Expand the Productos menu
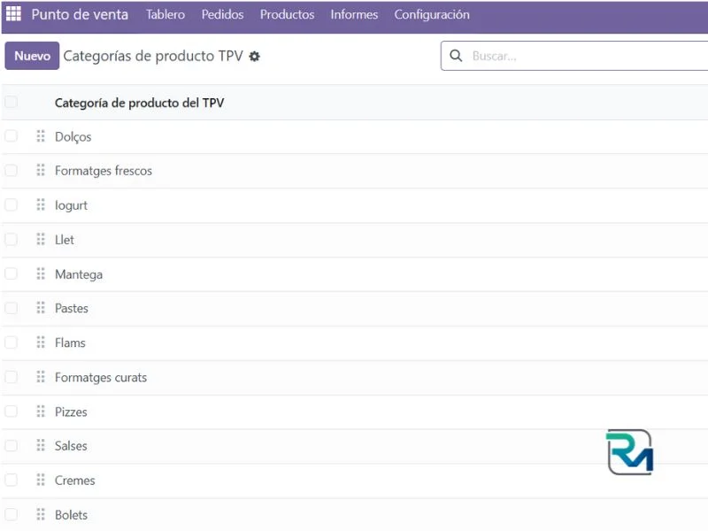This screenshot has height=531, width=708. 287,15
